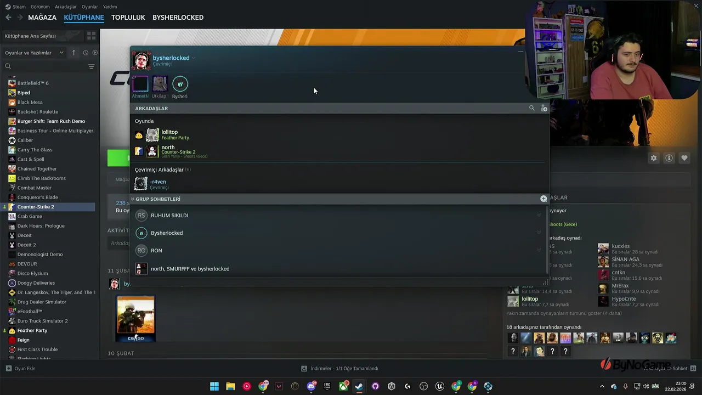Click the Climb The Backrooms game icon
The height and width of the screenshot is (395, 702).
[12, 178]
